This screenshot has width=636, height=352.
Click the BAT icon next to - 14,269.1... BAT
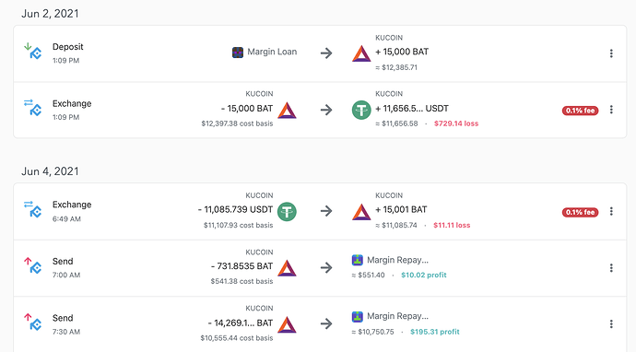pyautogui.click(x=287, y=324)
